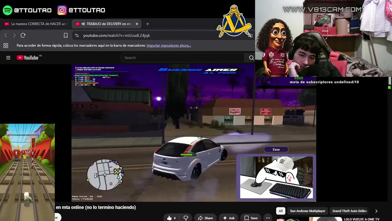
Task: Click the Subway Surfers gameplay clip
Action: tap(27, 172)
